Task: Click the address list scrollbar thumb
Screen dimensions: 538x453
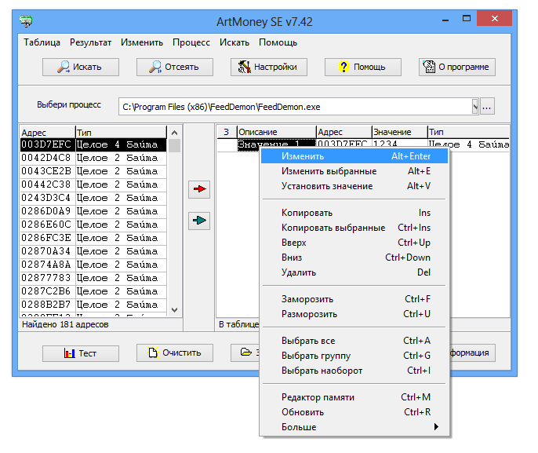Action: 174,145
